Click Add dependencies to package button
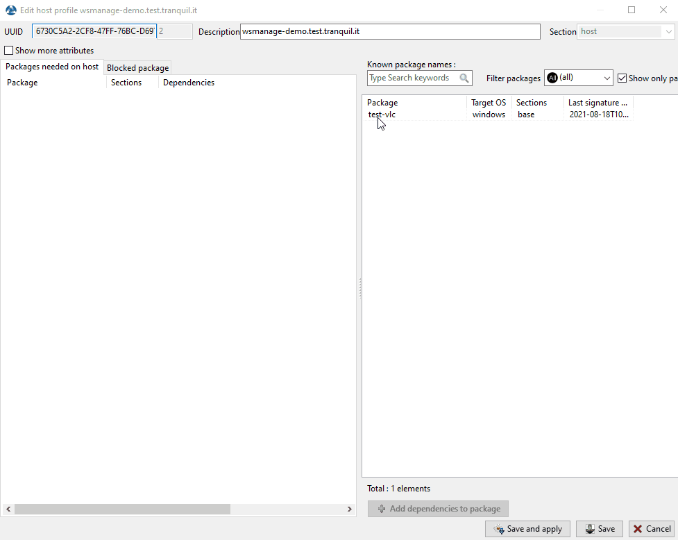Viewport: 678px width, 540px height. click(438, 509)
